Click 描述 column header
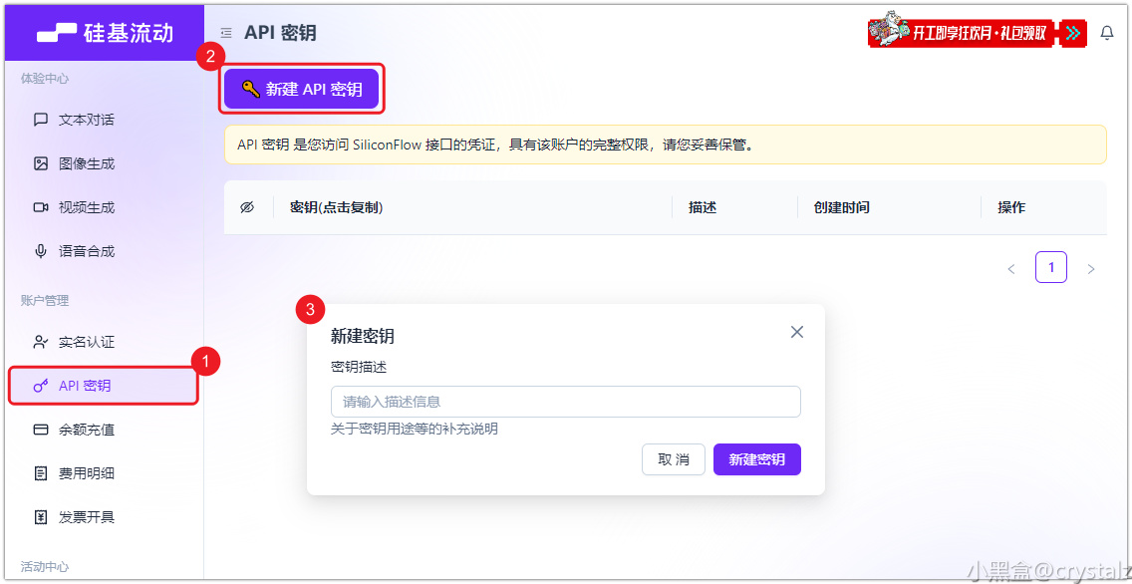 click(703, 208)
